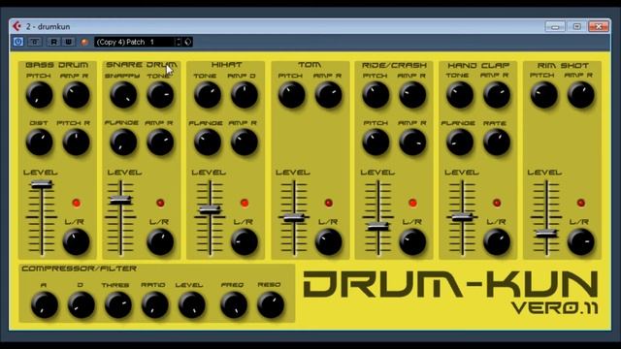Toggle the plugin bypass button
This screenshot has height=349, width=621.
tap(35, 42)
